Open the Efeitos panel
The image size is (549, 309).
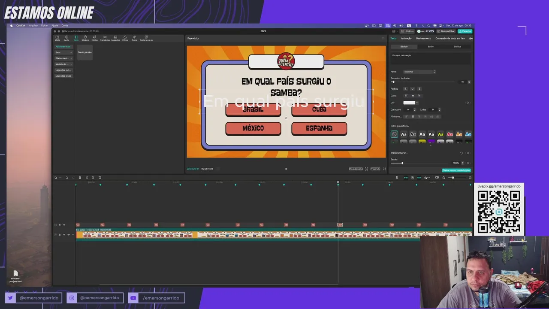pos(95,38)
